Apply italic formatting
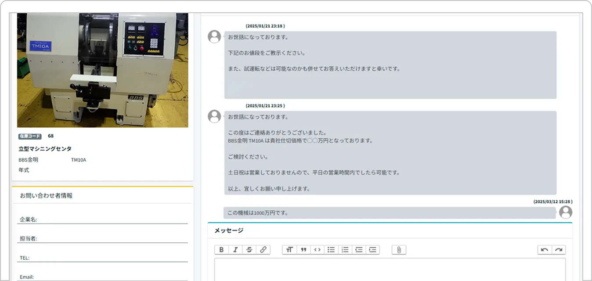 pos(235,249)
